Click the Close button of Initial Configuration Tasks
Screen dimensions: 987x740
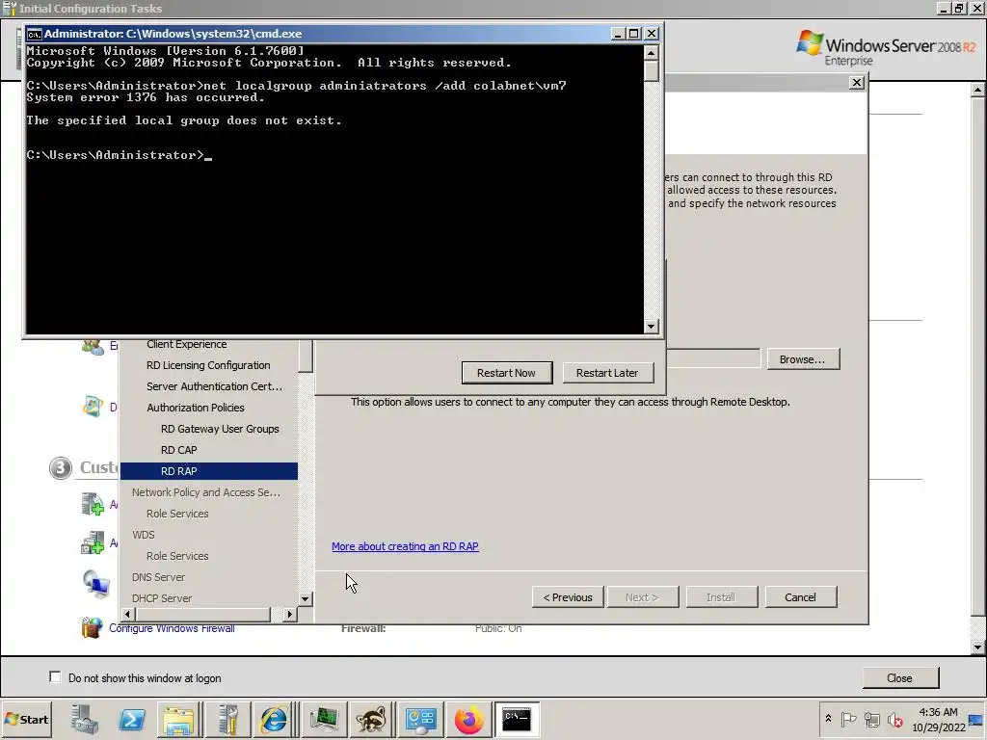[899, 677]
